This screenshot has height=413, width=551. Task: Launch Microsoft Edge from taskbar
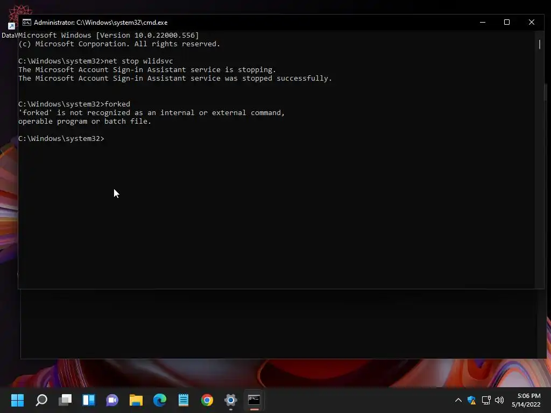(x=160, y=400)
